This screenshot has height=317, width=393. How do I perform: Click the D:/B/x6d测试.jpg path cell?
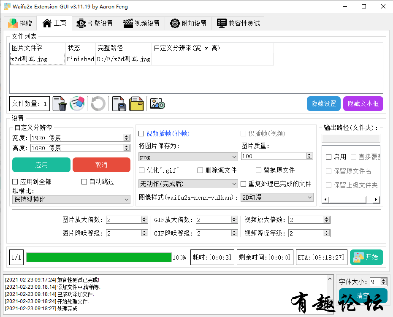click(x=124, y=59)
